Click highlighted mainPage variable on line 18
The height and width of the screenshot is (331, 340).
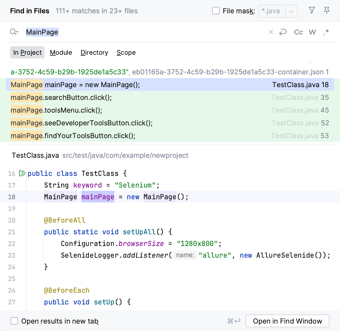[x=98, y=197]
